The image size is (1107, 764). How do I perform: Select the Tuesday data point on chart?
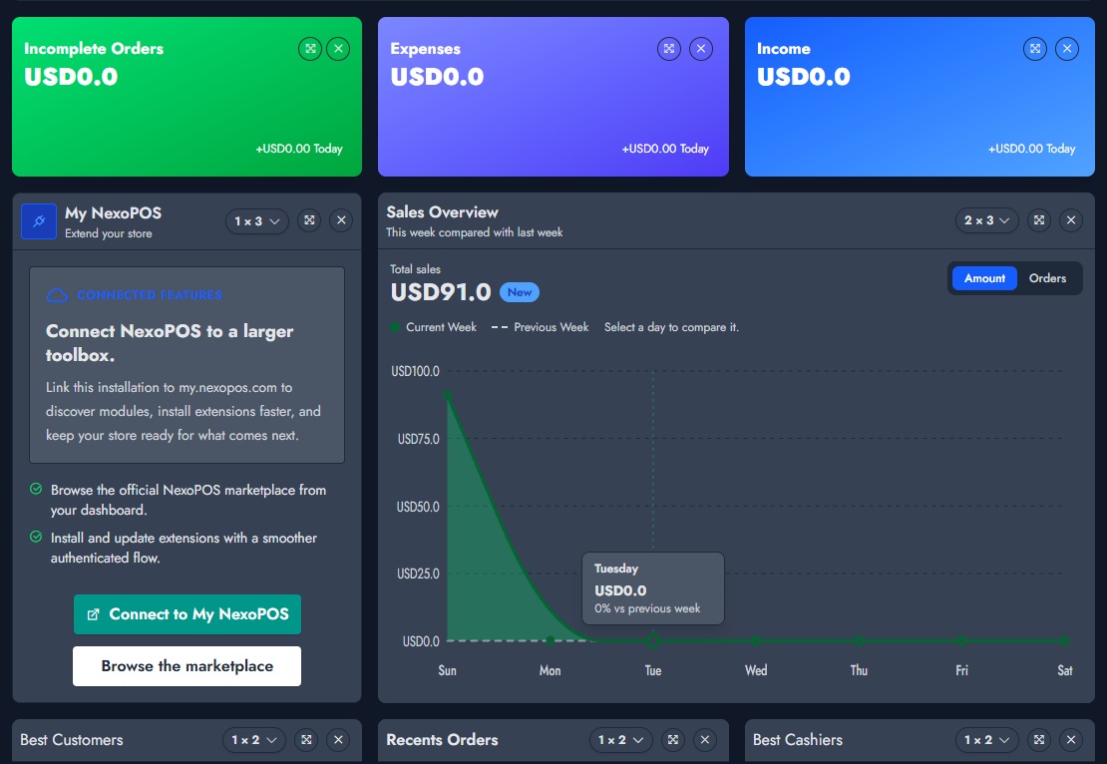click(653, 640)
